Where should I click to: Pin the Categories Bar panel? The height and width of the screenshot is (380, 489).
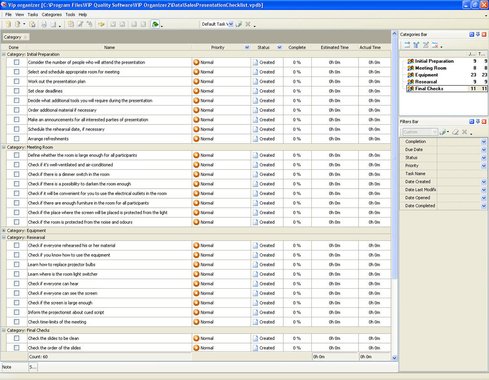point(478,34)
